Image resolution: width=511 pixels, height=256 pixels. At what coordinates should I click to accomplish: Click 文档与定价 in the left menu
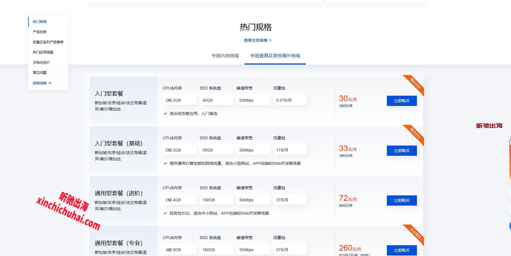click(41, 62)
